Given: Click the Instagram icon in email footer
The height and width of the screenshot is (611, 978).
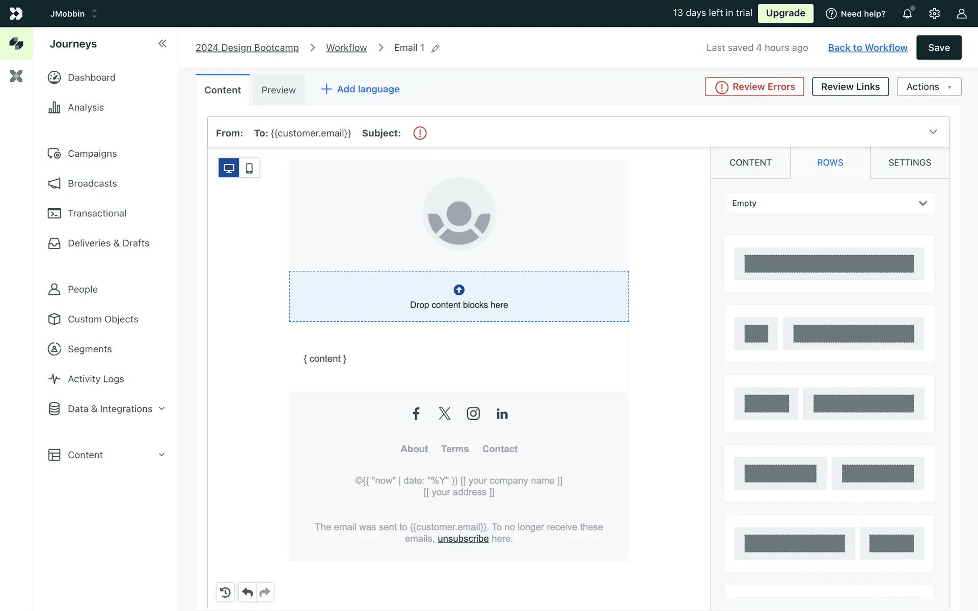Looking at the screenshot, I should [x=473, y=413].
